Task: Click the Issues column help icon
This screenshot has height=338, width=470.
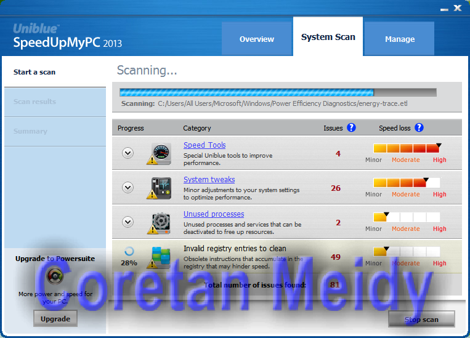Action: (x=351, y=127)
